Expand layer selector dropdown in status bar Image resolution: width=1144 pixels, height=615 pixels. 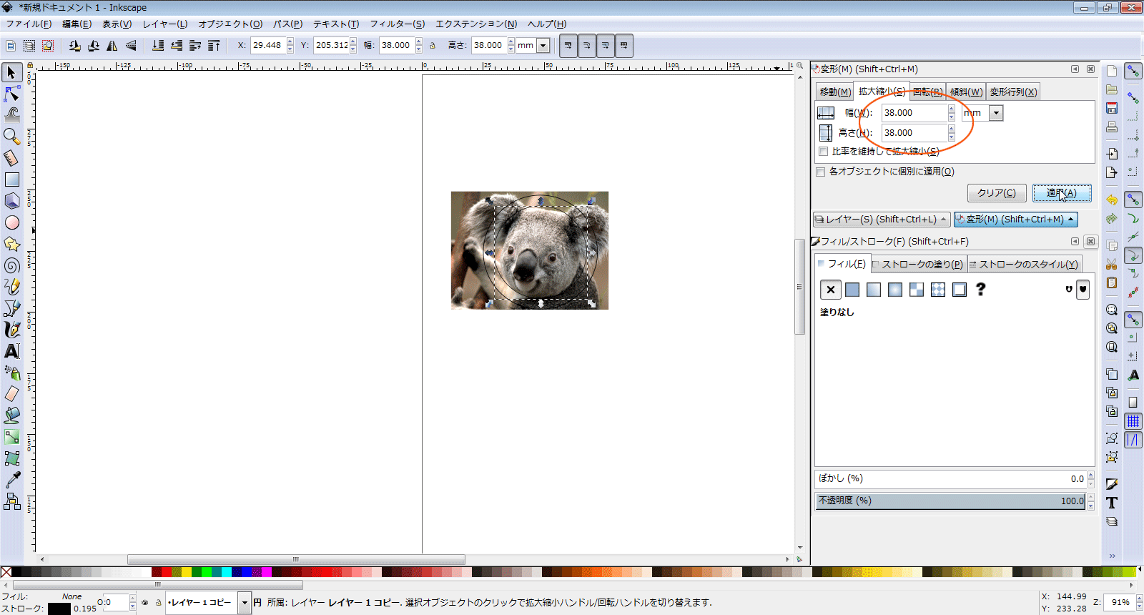click(x=245, y=603)
